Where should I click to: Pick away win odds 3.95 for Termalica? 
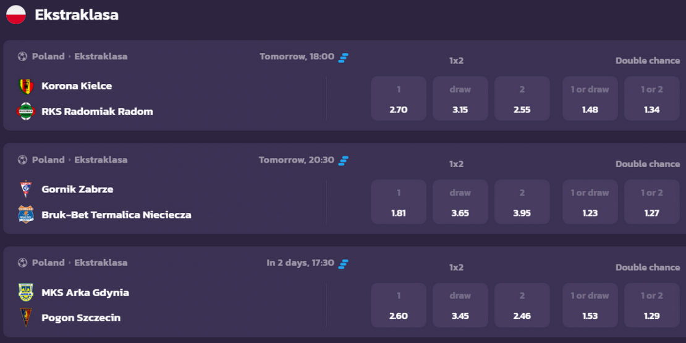[x=522, y=202]
